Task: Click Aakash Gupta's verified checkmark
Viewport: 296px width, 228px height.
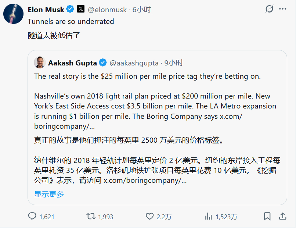Action: click(x=103, y=63)
